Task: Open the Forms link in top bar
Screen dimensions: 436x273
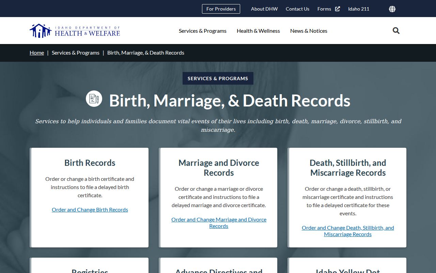Action: point(324,9)
